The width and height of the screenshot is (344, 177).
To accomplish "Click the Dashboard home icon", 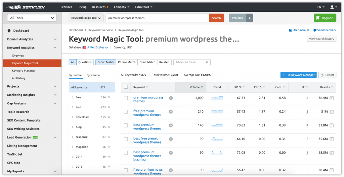I will 9,30.
